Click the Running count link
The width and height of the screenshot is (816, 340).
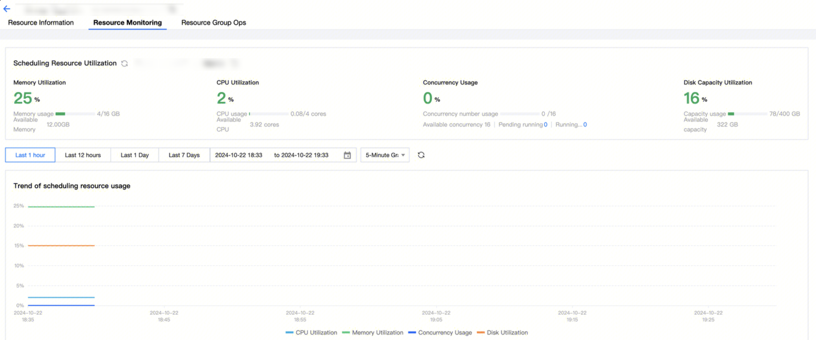point(585,124)
